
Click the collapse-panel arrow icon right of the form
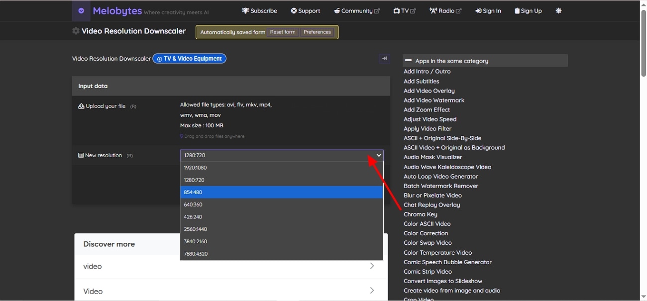(x=384, y=58)
